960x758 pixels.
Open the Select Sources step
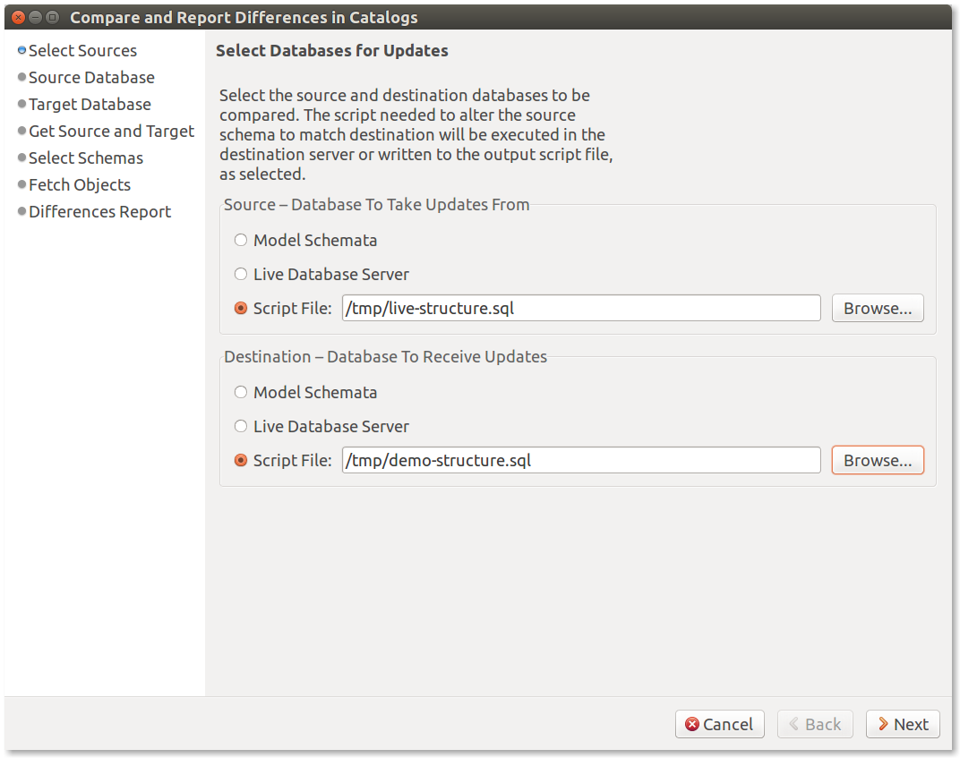(x=82, y=51)
